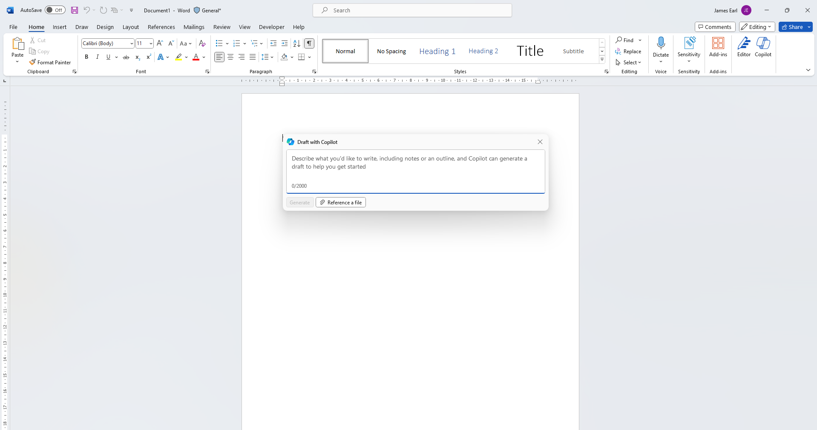This screenshot has width=817, height=430.
Task: Expand bullet list options
Action: pos(227,43)
